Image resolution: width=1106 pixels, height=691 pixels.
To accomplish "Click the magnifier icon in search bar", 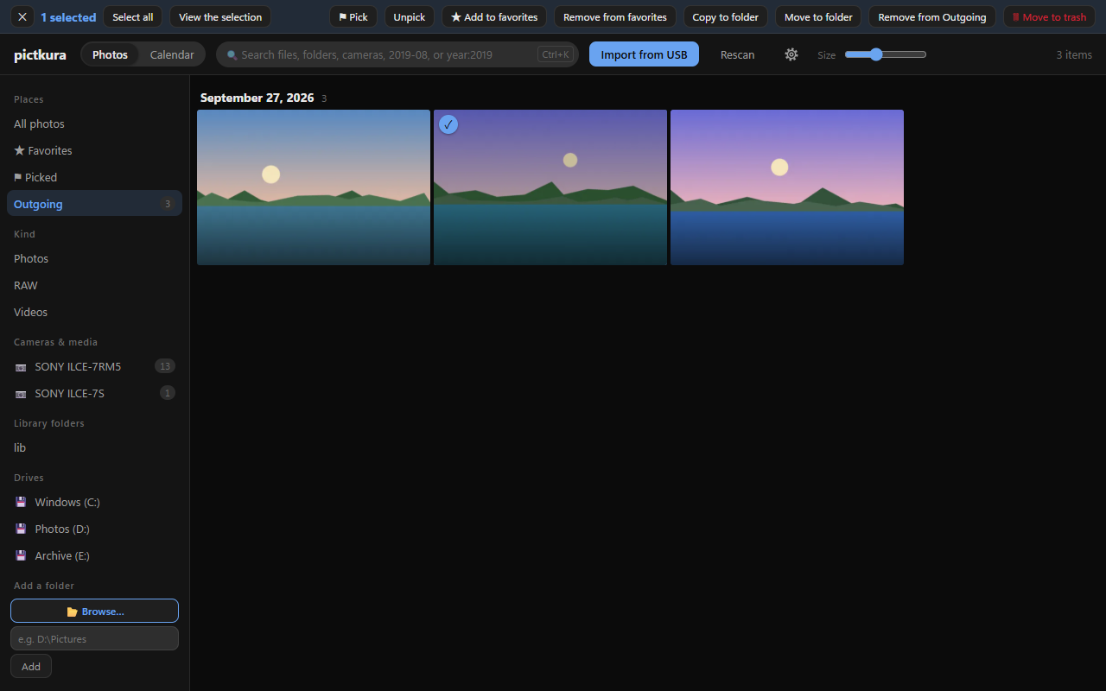I will (232, 54).
